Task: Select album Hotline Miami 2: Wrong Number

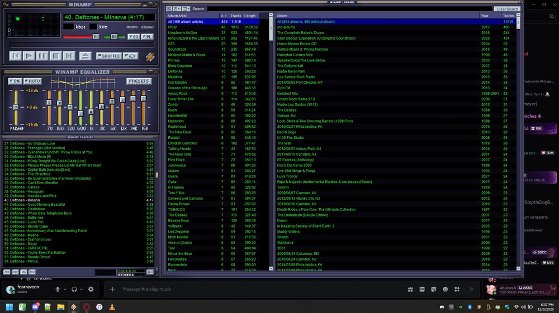Action: tap(396, 50)
